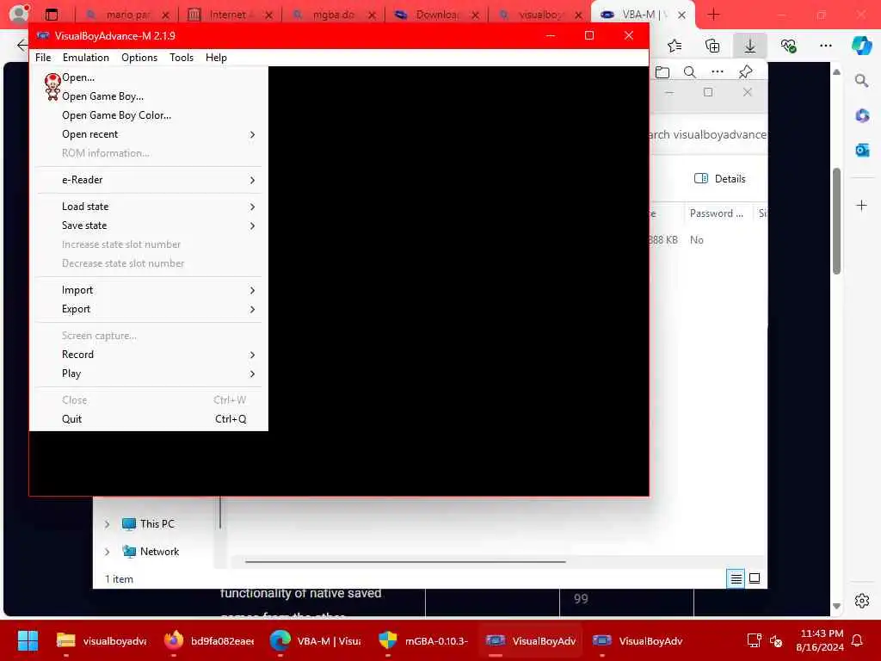Pin the downloads panel
Image resolution: width=881 pixels, height=661 pixels.
point(745,72)
